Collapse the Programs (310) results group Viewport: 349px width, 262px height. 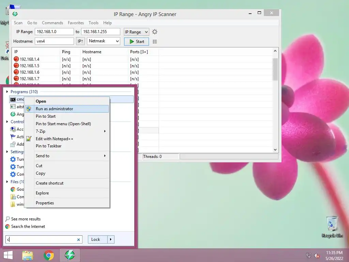(7, 91)
